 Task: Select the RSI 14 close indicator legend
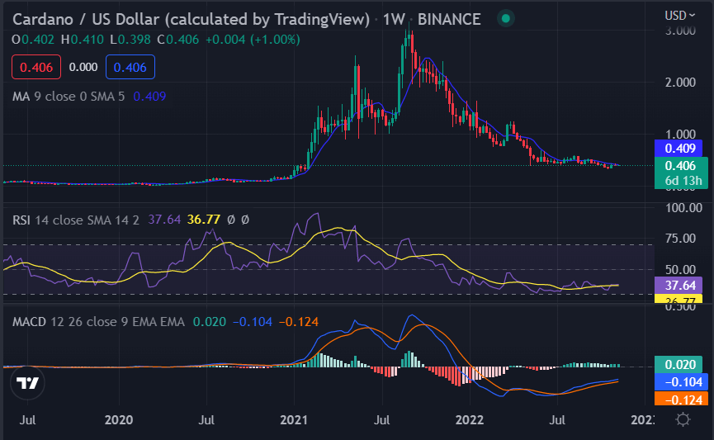pos(76,220)
